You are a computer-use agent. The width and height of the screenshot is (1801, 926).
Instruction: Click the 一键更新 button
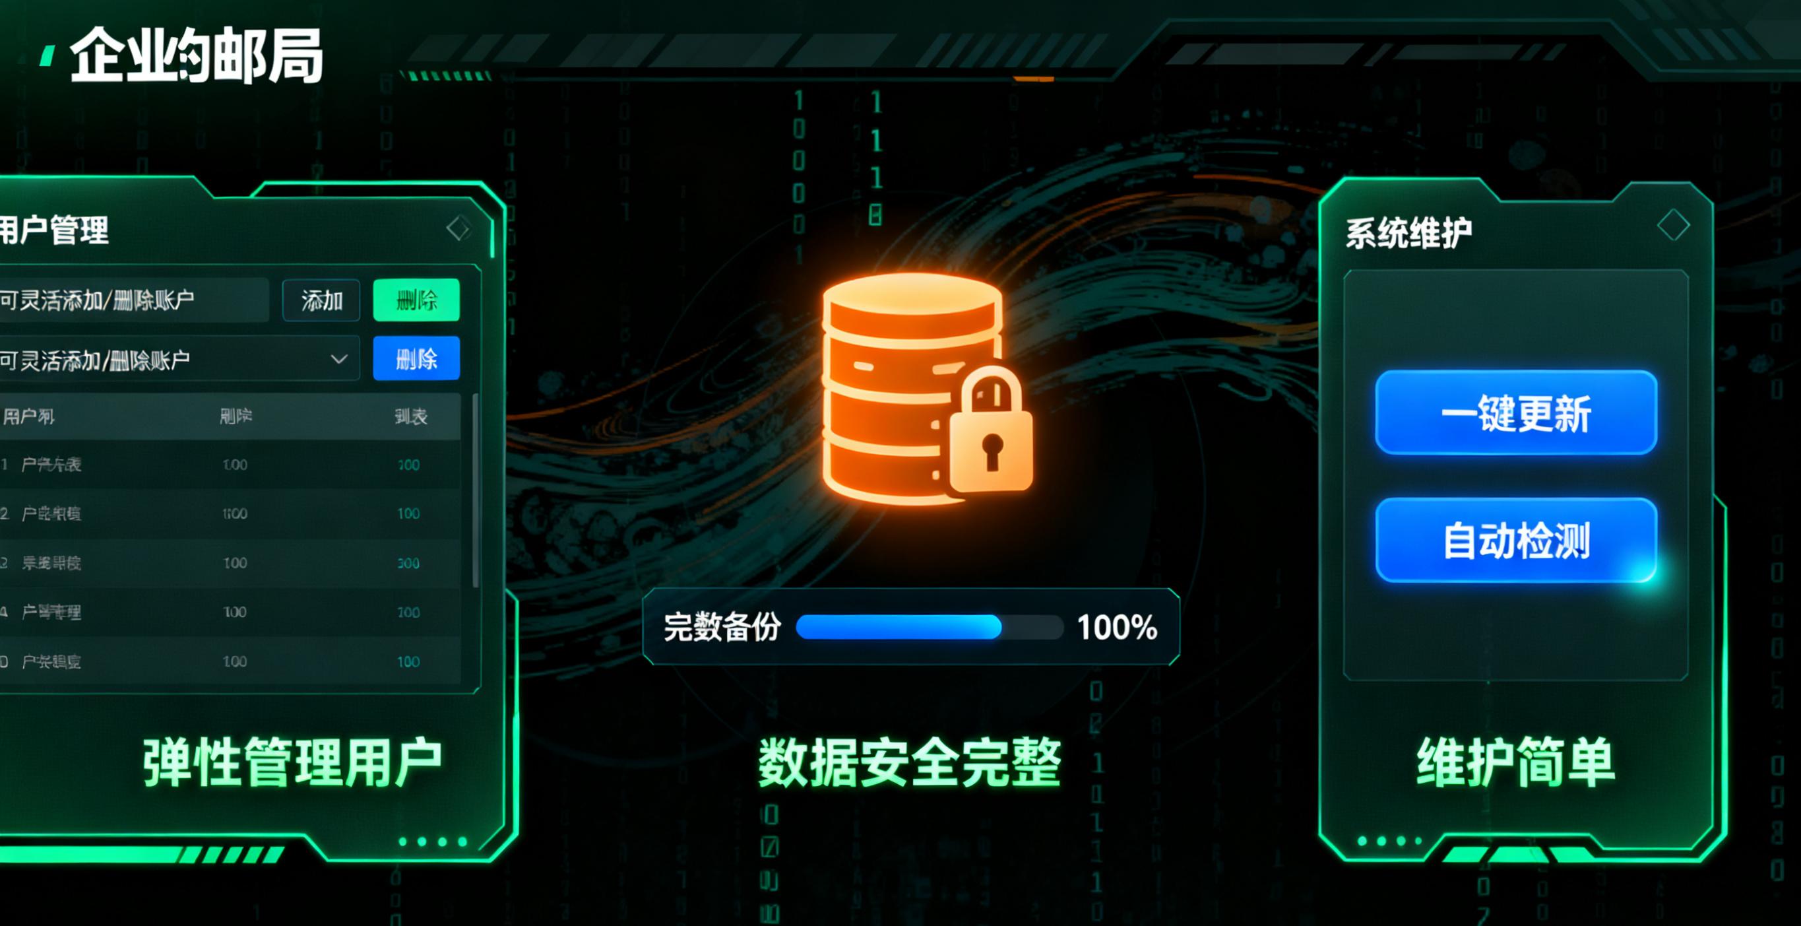coord(1516,413)
